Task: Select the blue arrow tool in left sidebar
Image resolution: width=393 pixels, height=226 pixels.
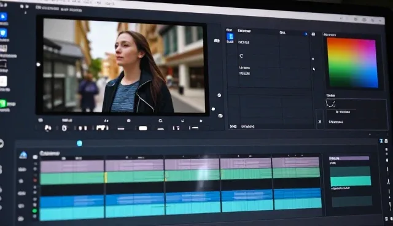Action: (3, 17)
